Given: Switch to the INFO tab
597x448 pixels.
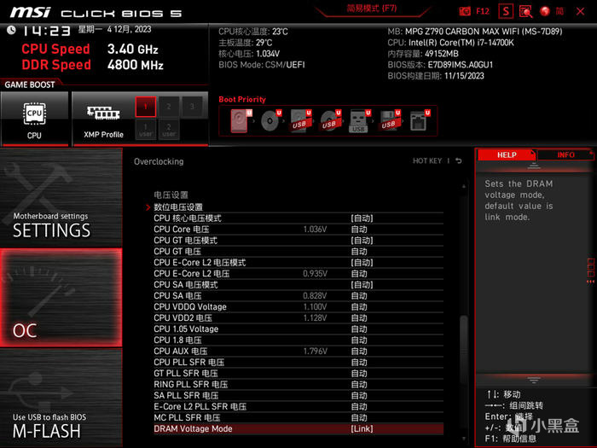Looking at the screenshot, I should (565, 154).
